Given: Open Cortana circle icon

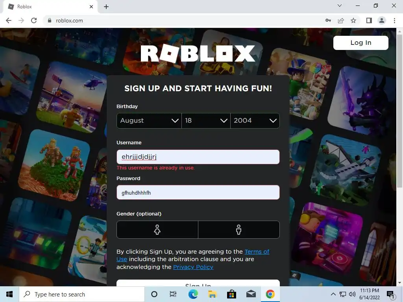Looking at the screenshot, I should [x=154, y=294].
